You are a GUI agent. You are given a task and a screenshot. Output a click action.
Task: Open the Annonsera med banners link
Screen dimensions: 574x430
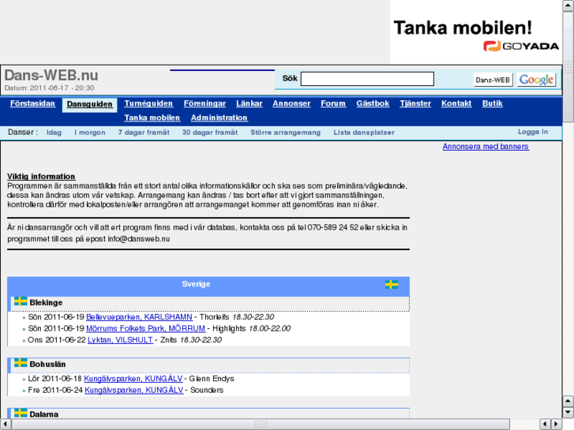click(486, 147)
